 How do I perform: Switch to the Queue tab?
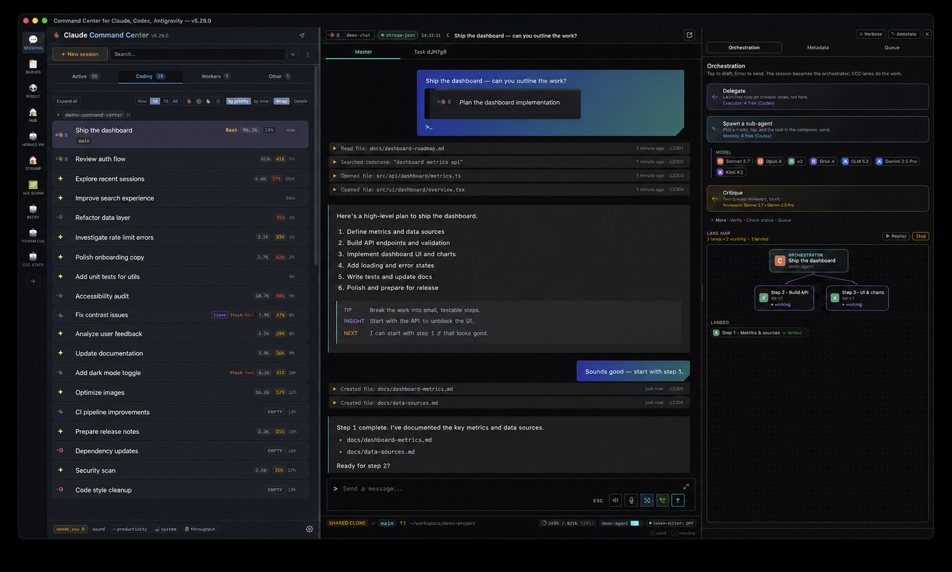coord(891,48)
